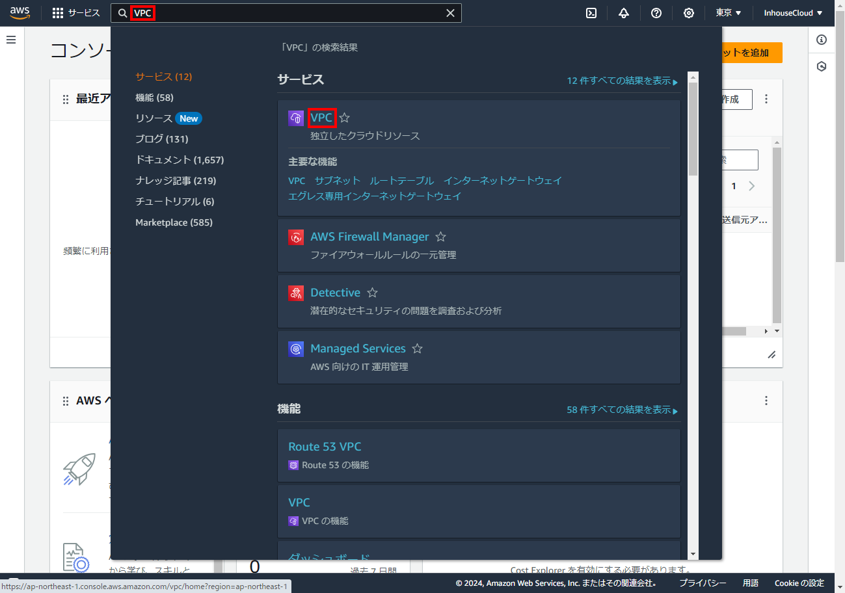Screen dimensions: 845x593
Task: Open the CloudShell terminal icon
Action: 591,13
